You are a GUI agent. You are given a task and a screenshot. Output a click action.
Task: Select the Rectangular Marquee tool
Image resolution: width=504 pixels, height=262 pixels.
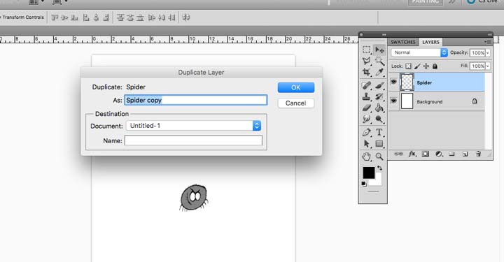366,50
